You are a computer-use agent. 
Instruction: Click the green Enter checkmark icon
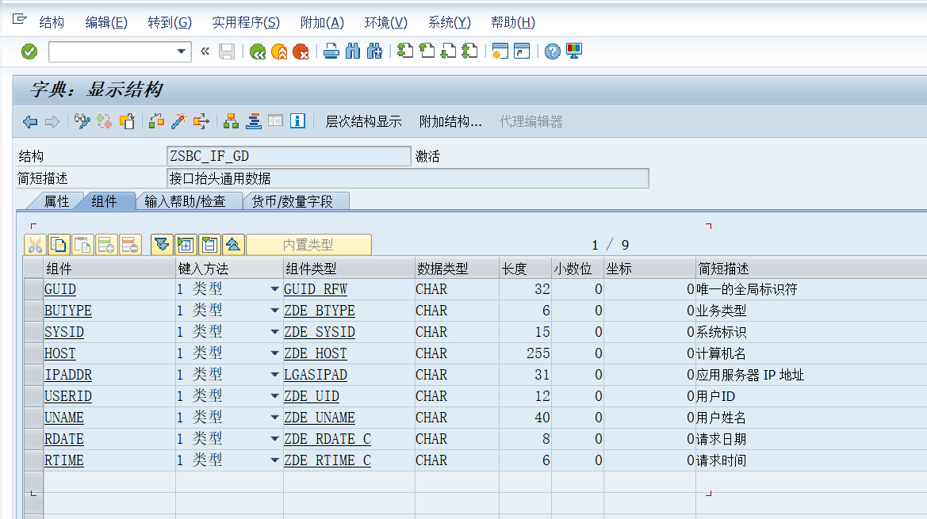pos(29,52)
